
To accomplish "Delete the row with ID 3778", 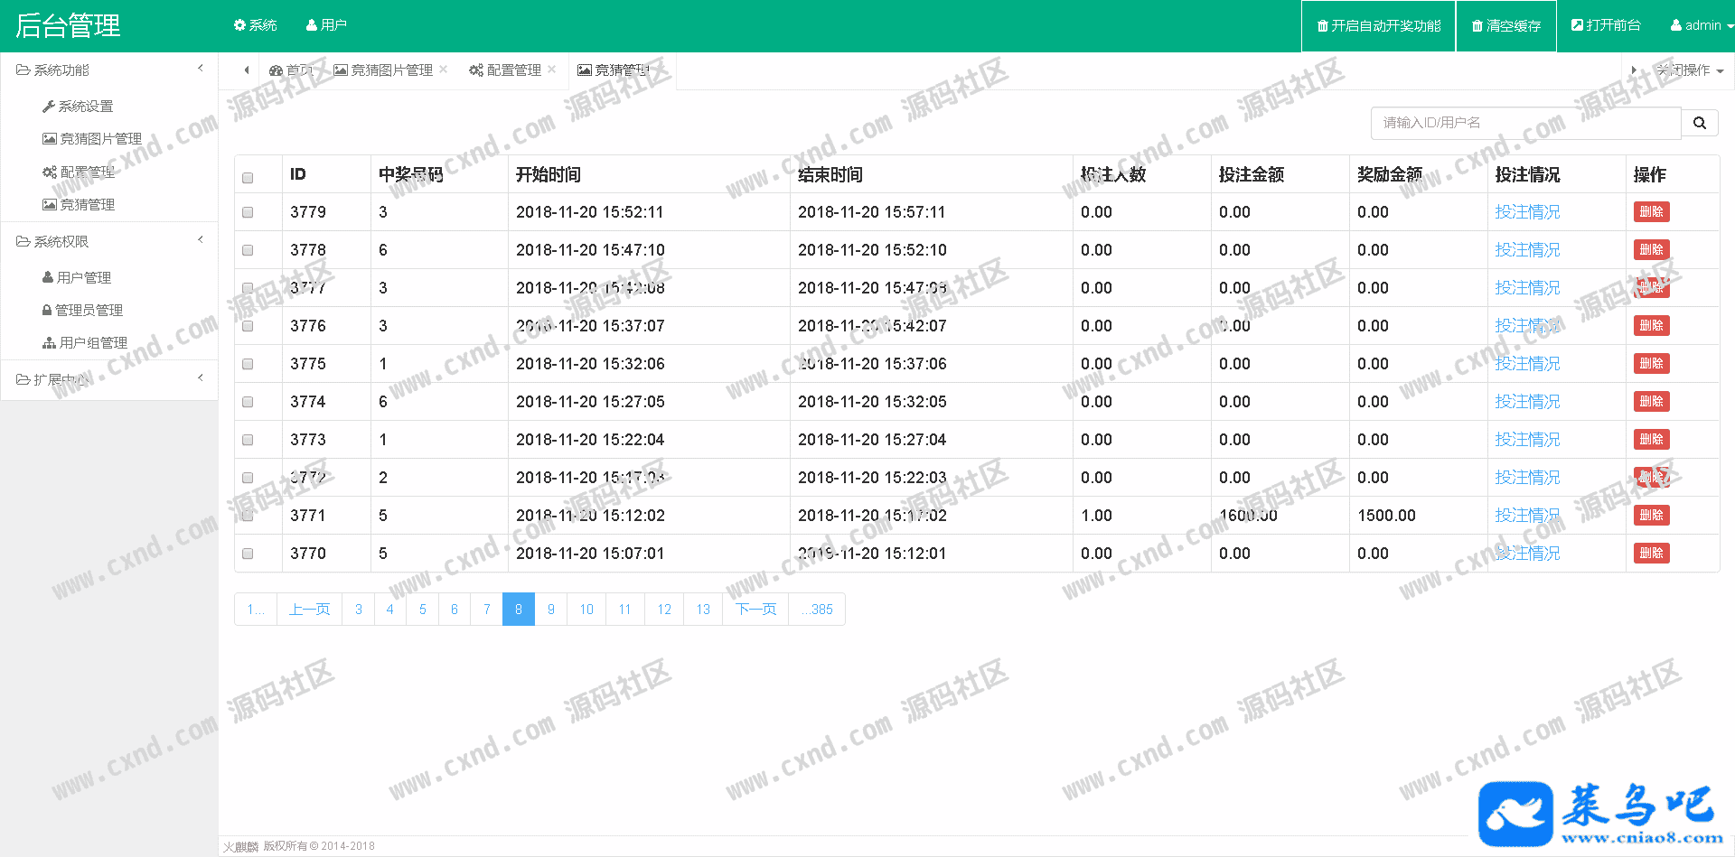I will 1651,250.
